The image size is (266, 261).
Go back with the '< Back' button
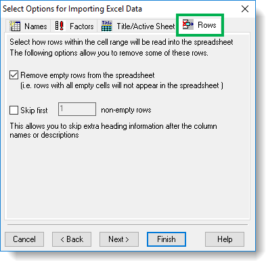(72, 239)
